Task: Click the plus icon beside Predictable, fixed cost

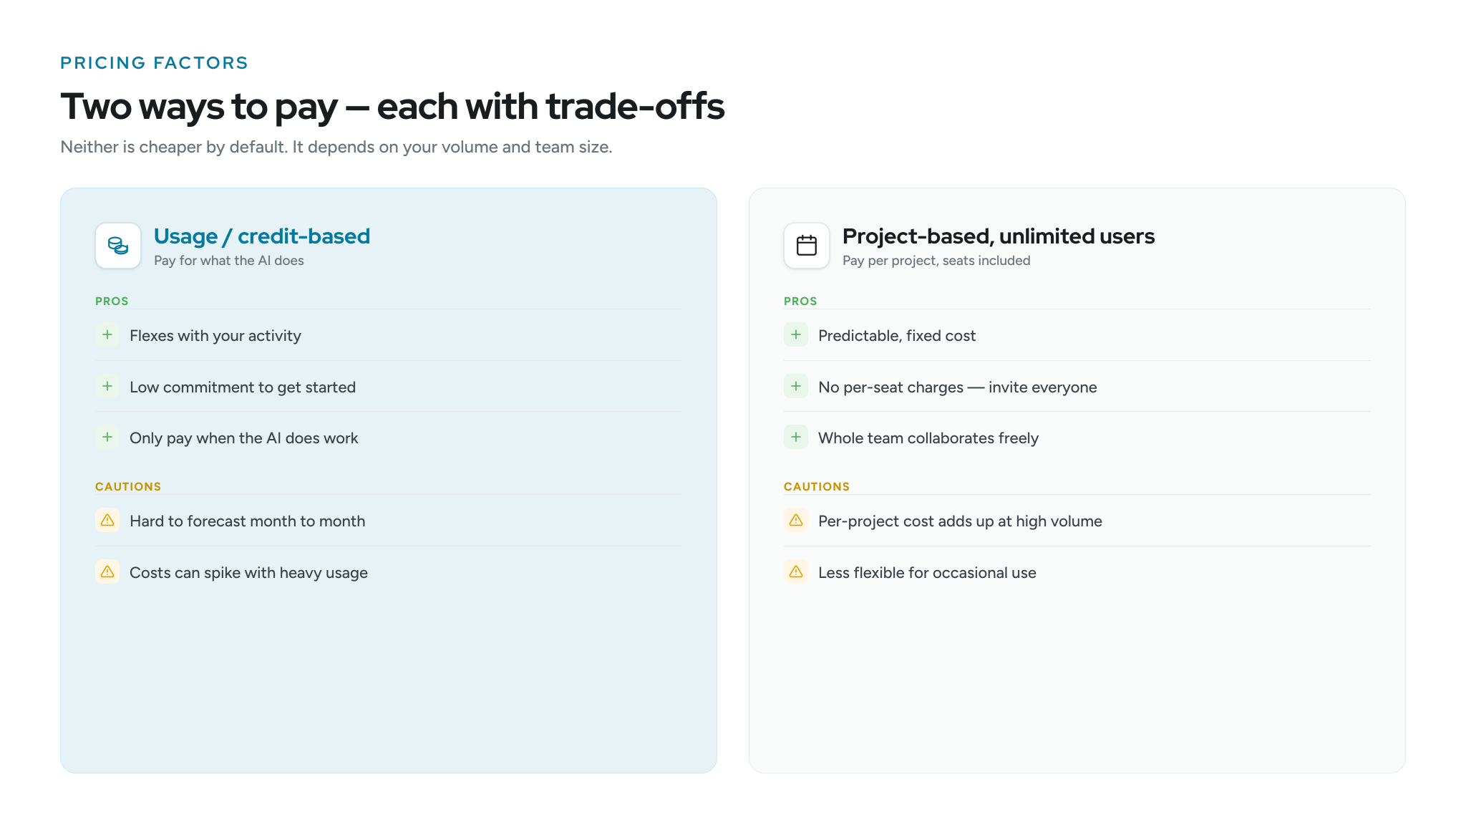Action: coord(796,334)
